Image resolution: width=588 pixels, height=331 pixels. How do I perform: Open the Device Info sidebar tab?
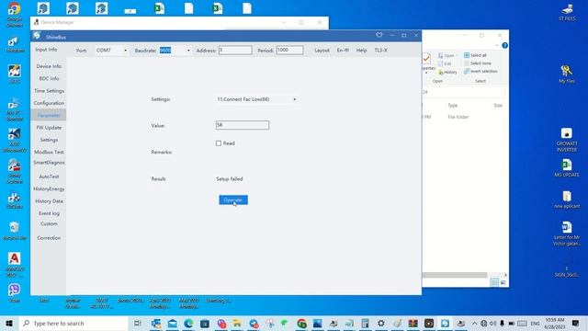click(49, 66)
